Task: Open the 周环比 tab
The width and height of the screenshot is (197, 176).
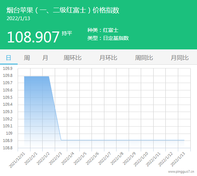Action: click(x=72, y=58)
